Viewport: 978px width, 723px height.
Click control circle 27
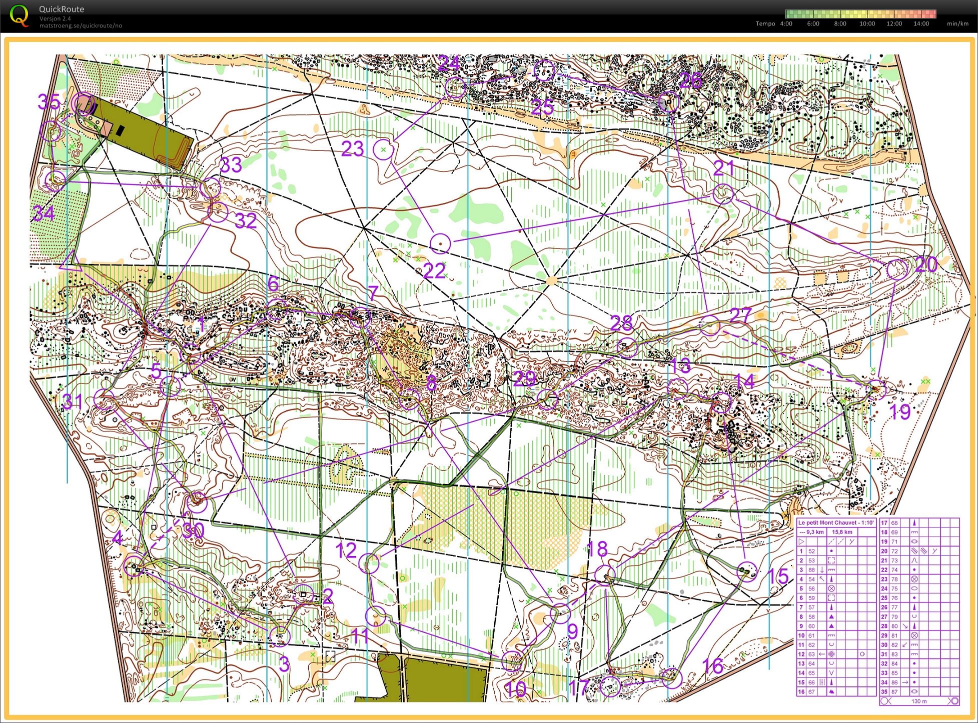(710, 325)
